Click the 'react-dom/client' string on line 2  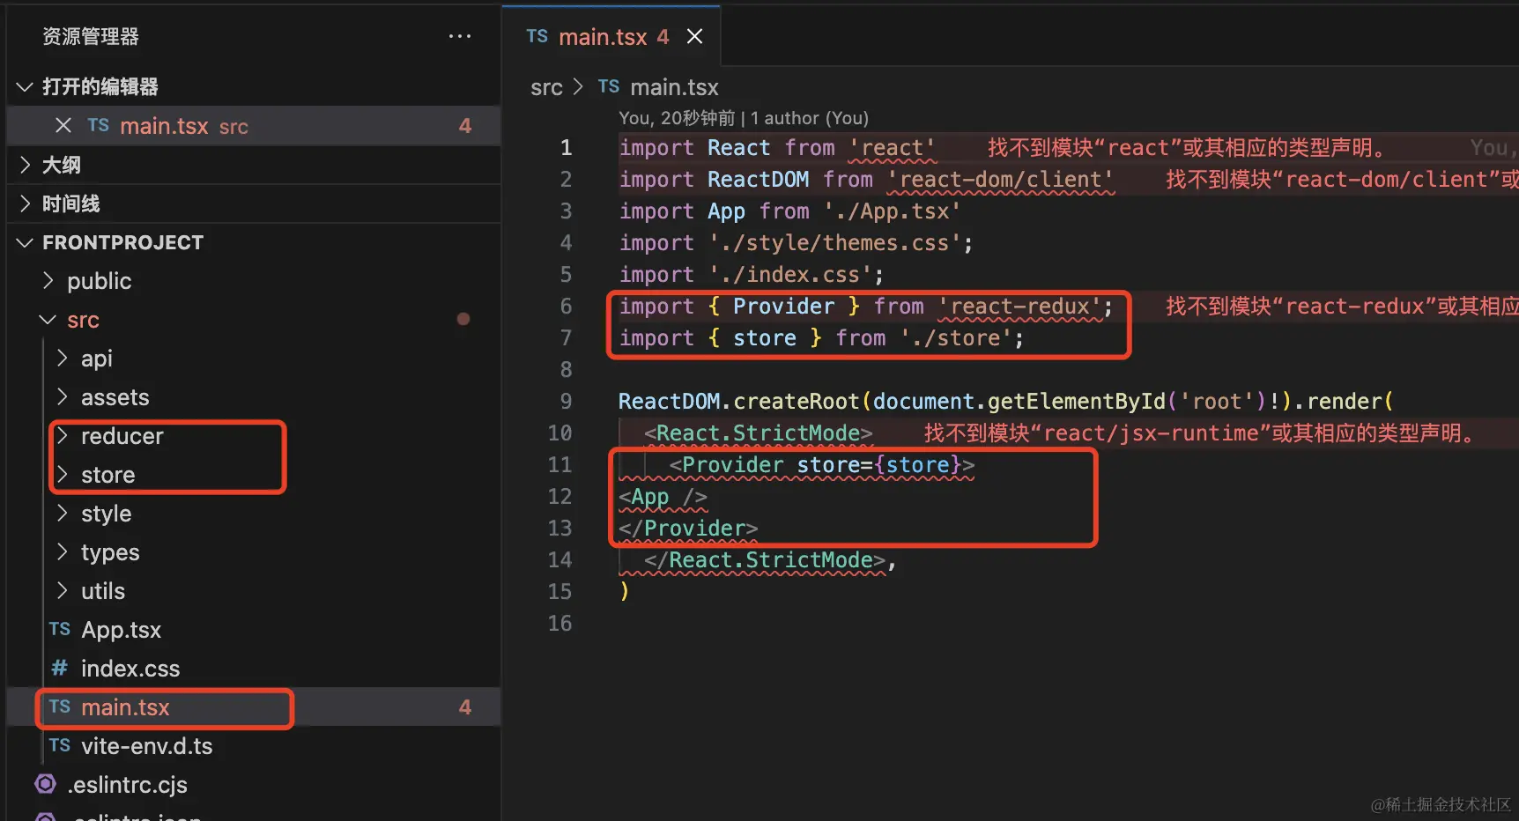[x=1000, y=180]
